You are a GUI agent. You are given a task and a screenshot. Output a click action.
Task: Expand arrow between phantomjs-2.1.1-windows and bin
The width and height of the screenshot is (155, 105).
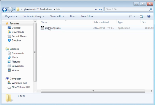click(54, 9)
